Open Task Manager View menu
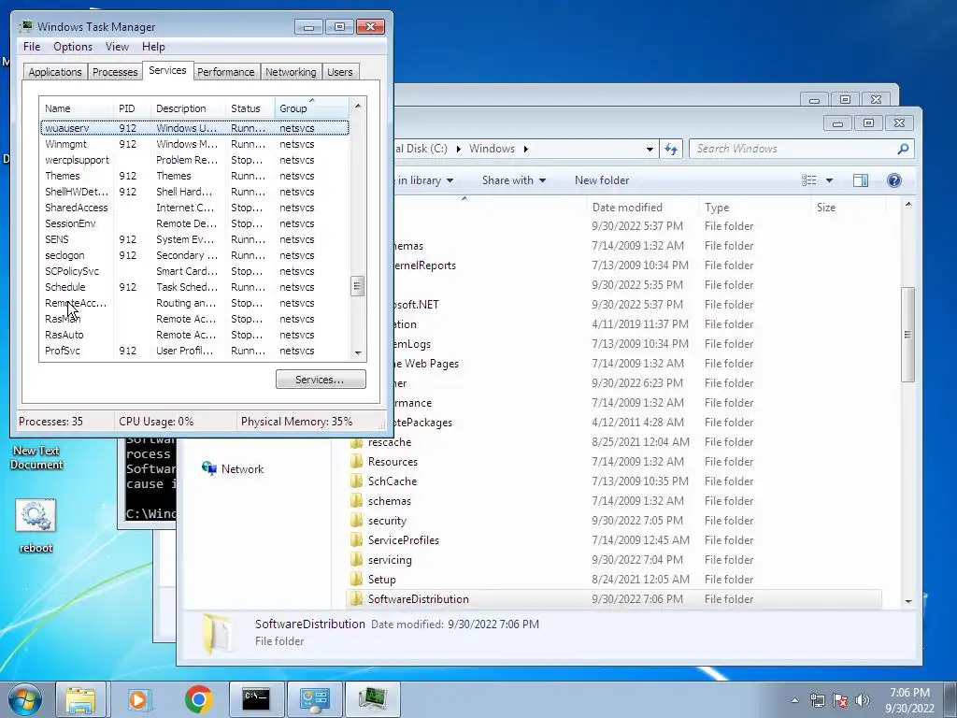Viewport: 957px width, 718px height. click(117, 47)
